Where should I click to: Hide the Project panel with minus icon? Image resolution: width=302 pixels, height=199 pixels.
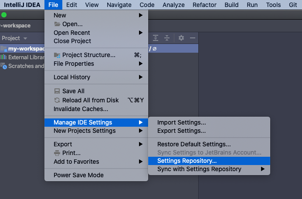coord(193,38)
